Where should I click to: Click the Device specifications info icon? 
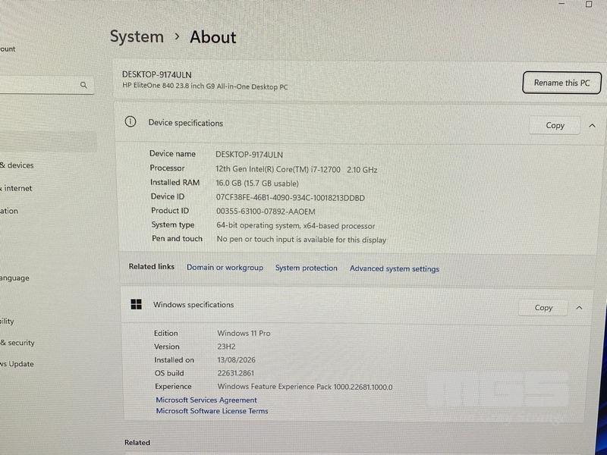131,122
